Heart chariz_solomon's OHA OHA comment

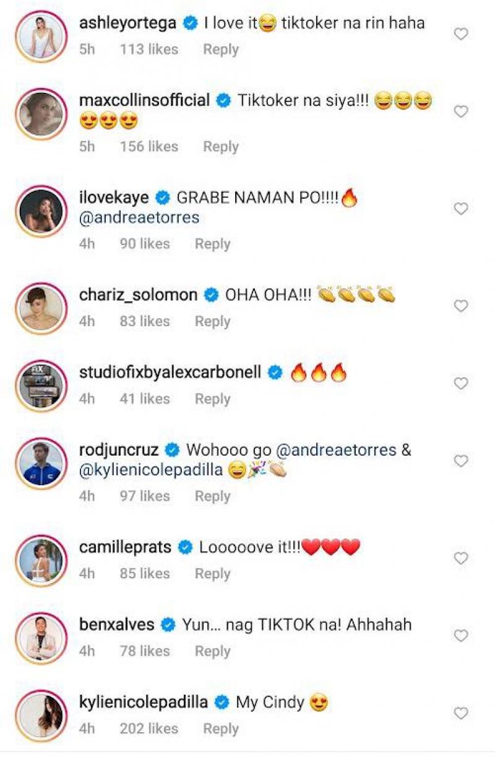(x=461, y=306)
